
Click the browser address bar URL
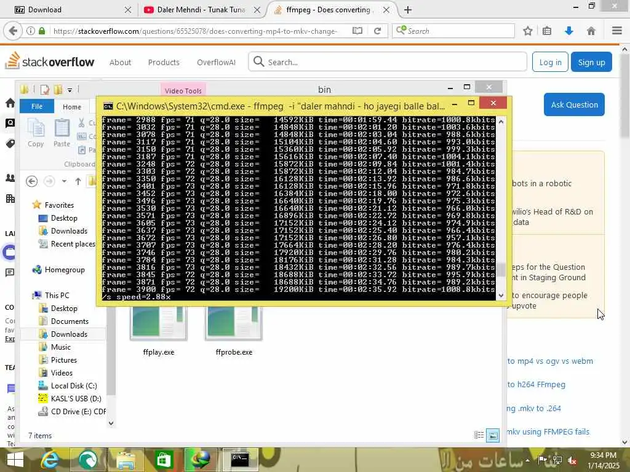(195, 31)
